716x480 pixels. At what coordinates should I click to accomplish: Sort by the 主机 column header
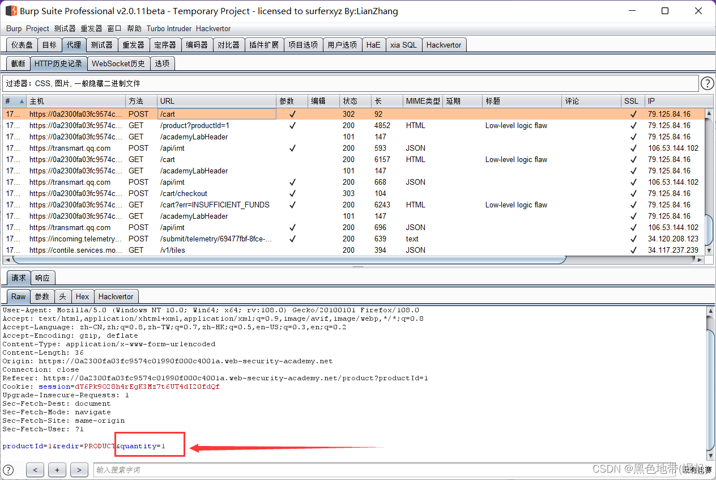(76, 101)
